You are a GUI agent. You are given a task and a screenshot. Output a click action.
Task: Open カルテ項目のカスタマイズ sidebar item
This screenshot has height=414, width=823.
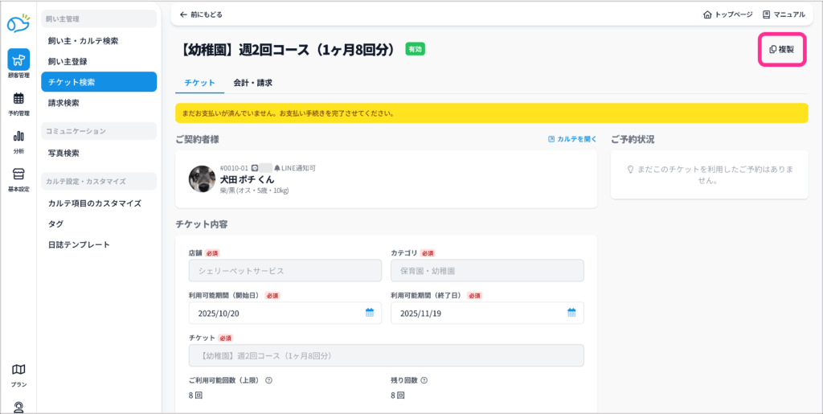click(x=95, y=203)
